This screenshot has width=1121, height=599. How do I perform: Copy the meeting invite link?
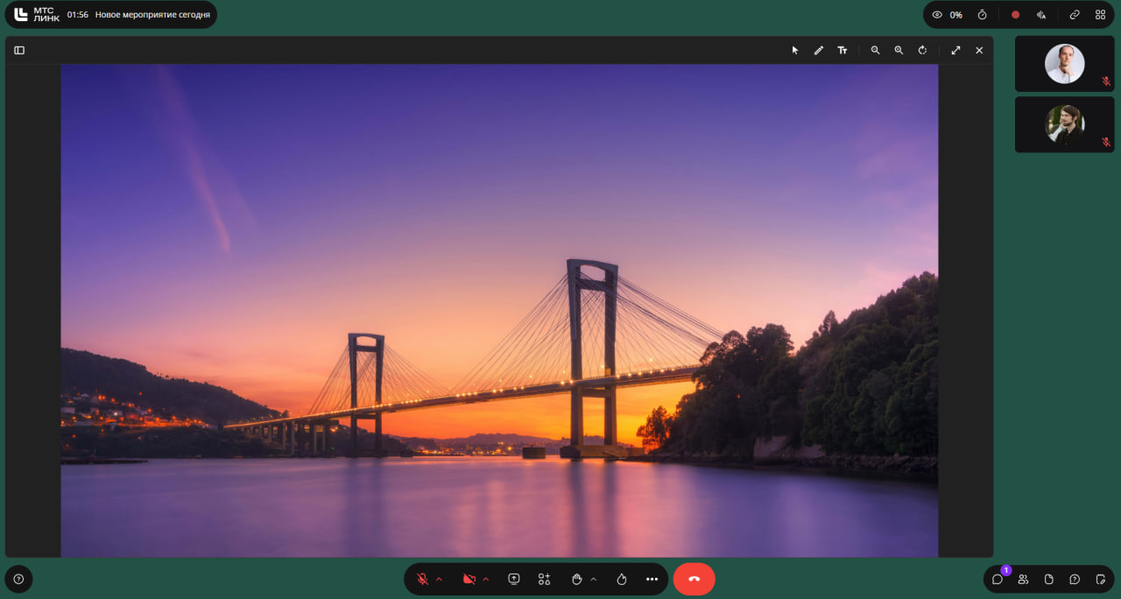[x=1075, y=15]
